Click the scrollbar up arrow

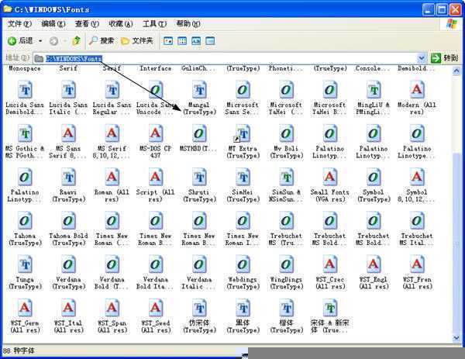coord(456,71)
